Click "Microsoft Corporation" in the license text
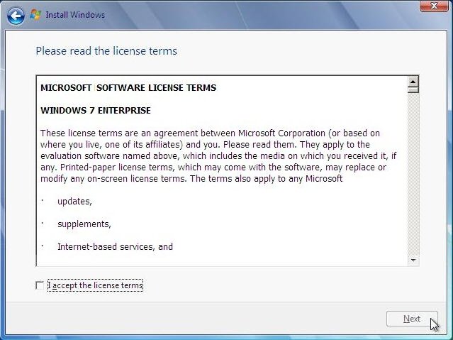Image resolution: width=453 pixels, height=340 pixels. point(281,133)
